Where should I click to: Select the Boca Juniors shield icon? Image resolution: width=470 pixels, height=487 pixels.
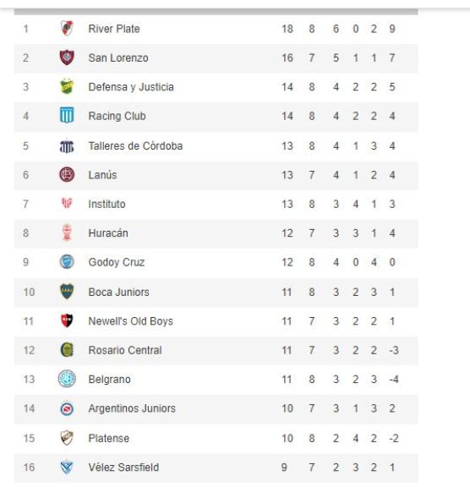tap(67, 292)
